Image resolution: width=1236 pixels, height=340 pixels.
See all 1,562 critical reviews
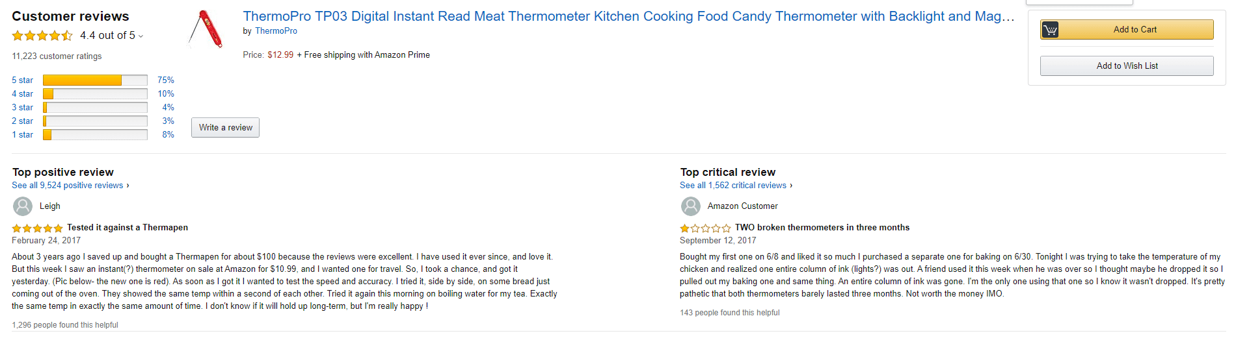tap(733, 186)
